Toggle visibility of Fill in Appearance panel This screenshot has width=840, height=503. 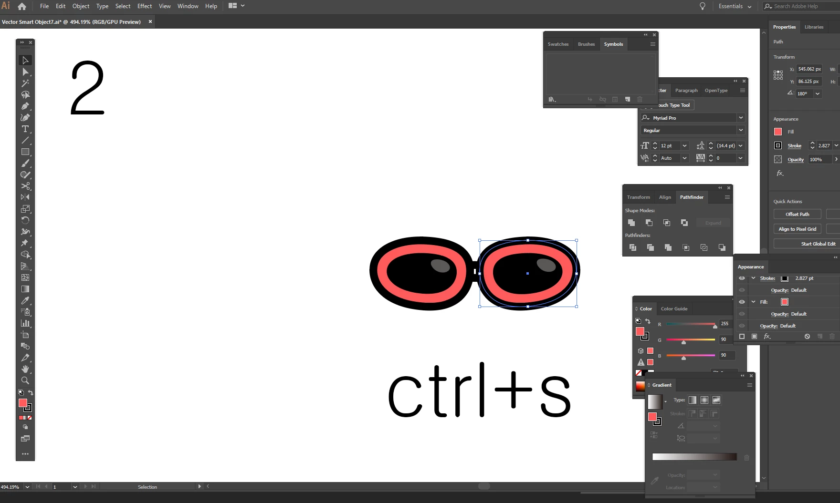pyautogui.click(x=742, y=302)
